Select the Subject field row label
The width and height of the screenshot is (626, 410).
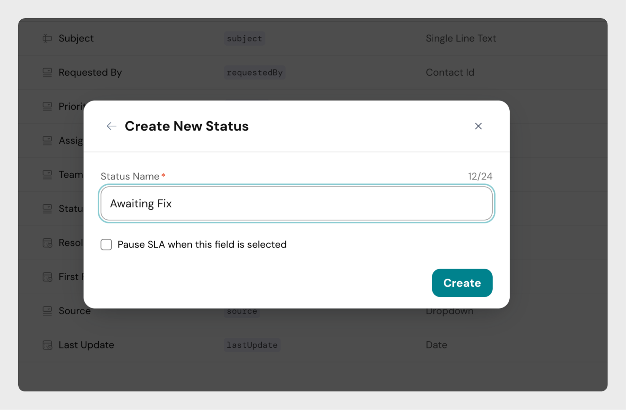coord(76,38)
